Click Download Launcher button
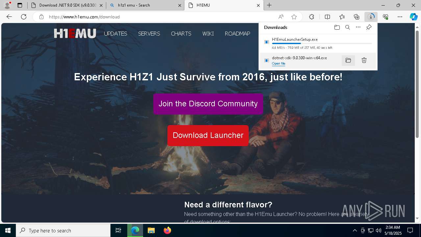Viewport: 421px width, 237px height. click(208, 135)
